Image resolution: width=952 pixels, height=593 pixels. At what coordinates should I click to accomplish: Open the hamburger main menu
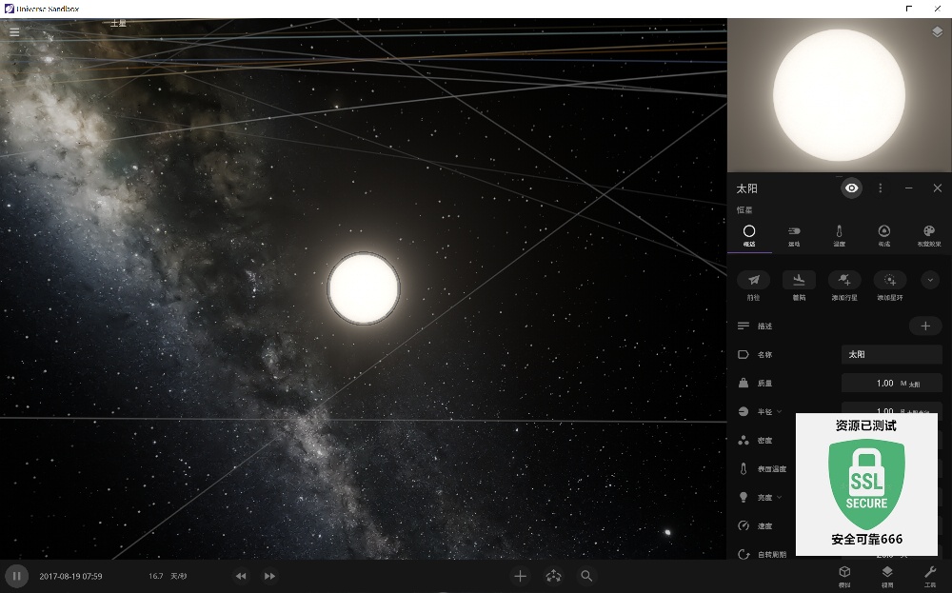pyautogui.click(x=14, y=32)
